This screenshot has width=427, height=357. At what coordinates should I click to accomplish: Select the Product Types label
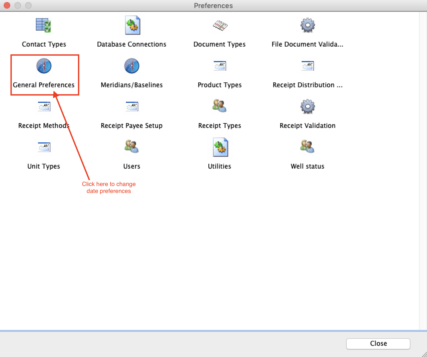tap(219, 85)
